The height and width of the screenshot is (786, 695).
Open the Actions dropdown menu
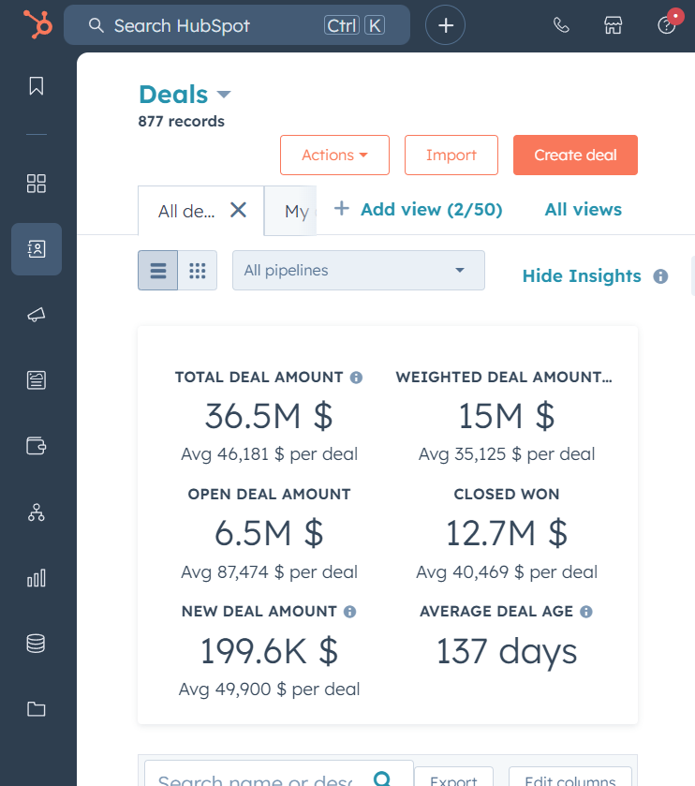(x=334, y=156)
